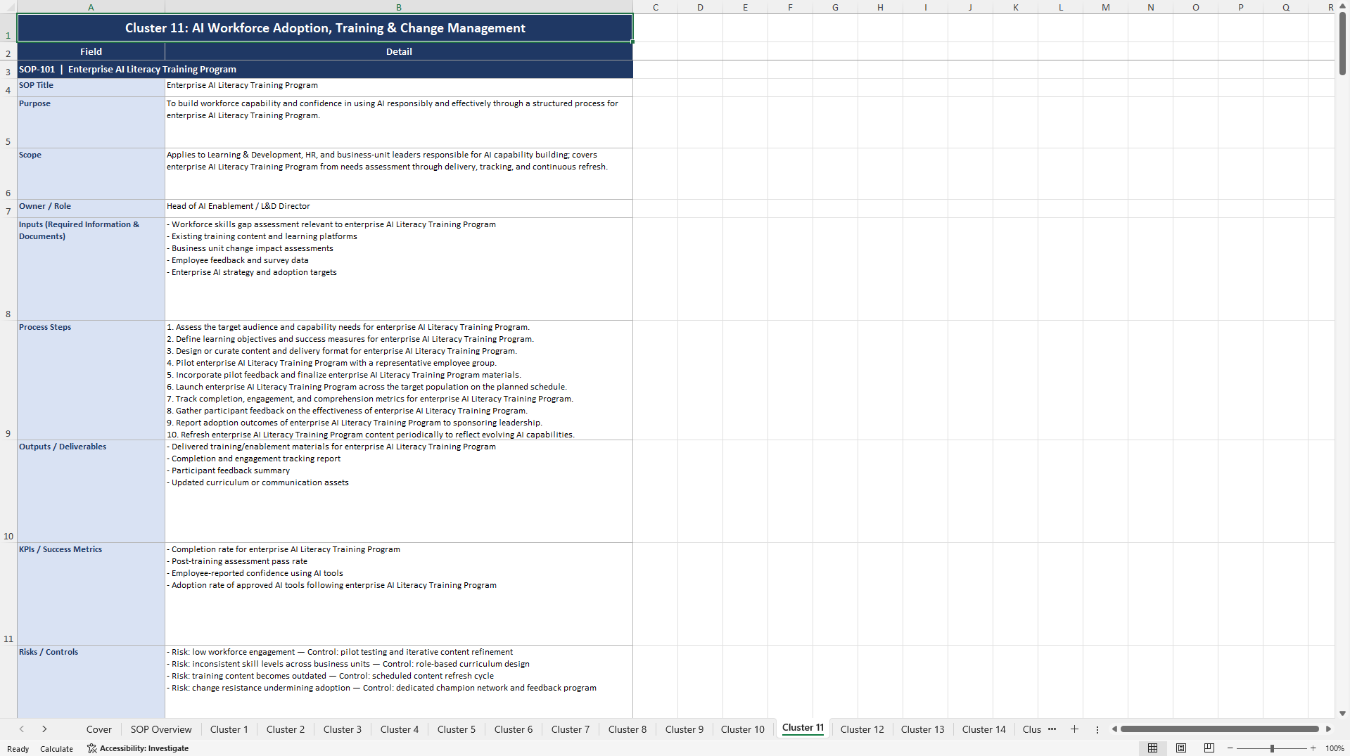This screenshot has width=1350, height=756.
Task: Select row 11 header
Action: [8, 594]
